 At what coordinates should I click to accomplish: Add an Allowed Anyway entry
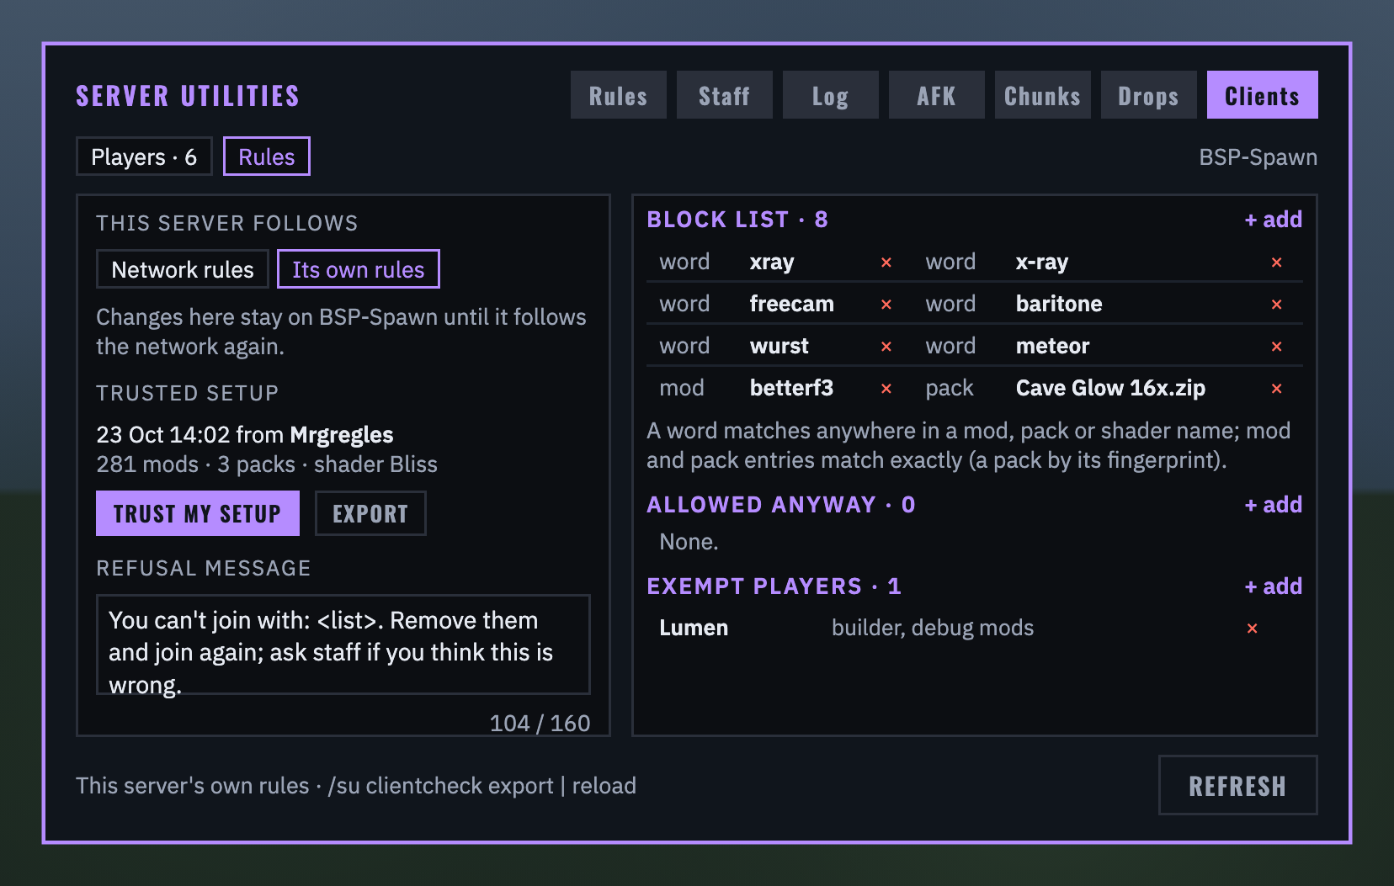[1274, 505]
